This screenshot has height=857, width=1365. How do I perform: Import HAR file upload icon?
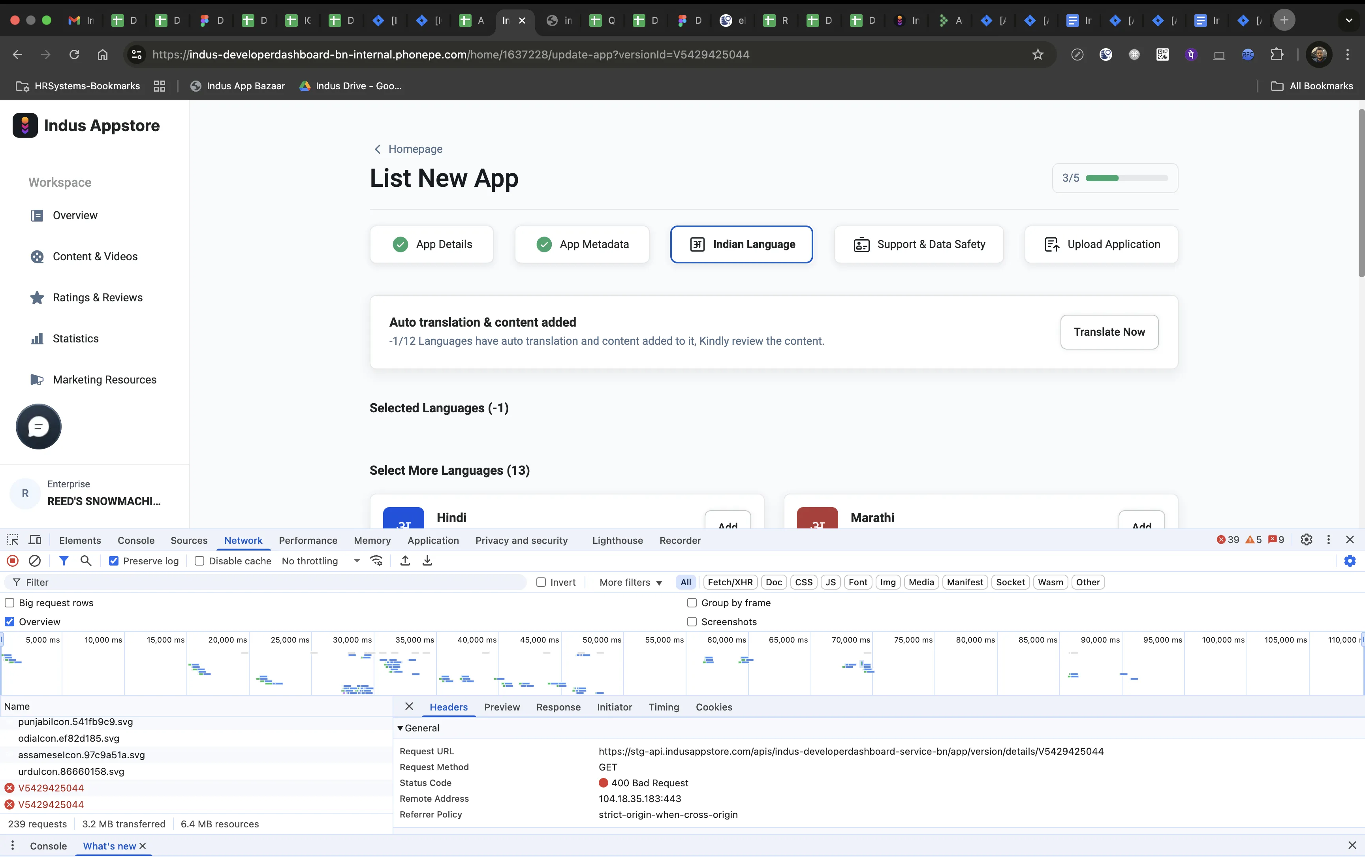click(x=405, y=561)
